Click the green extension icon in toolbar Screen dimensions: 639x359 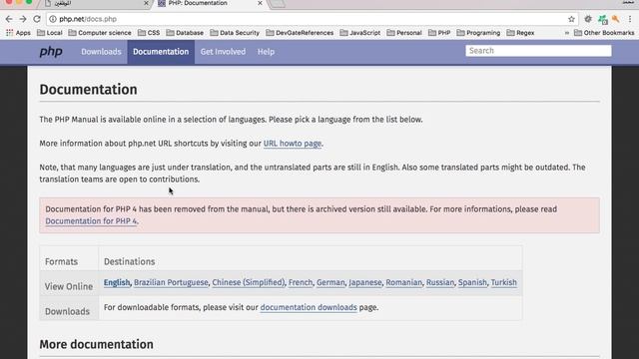pyautogui.click(x=602, y=19)
